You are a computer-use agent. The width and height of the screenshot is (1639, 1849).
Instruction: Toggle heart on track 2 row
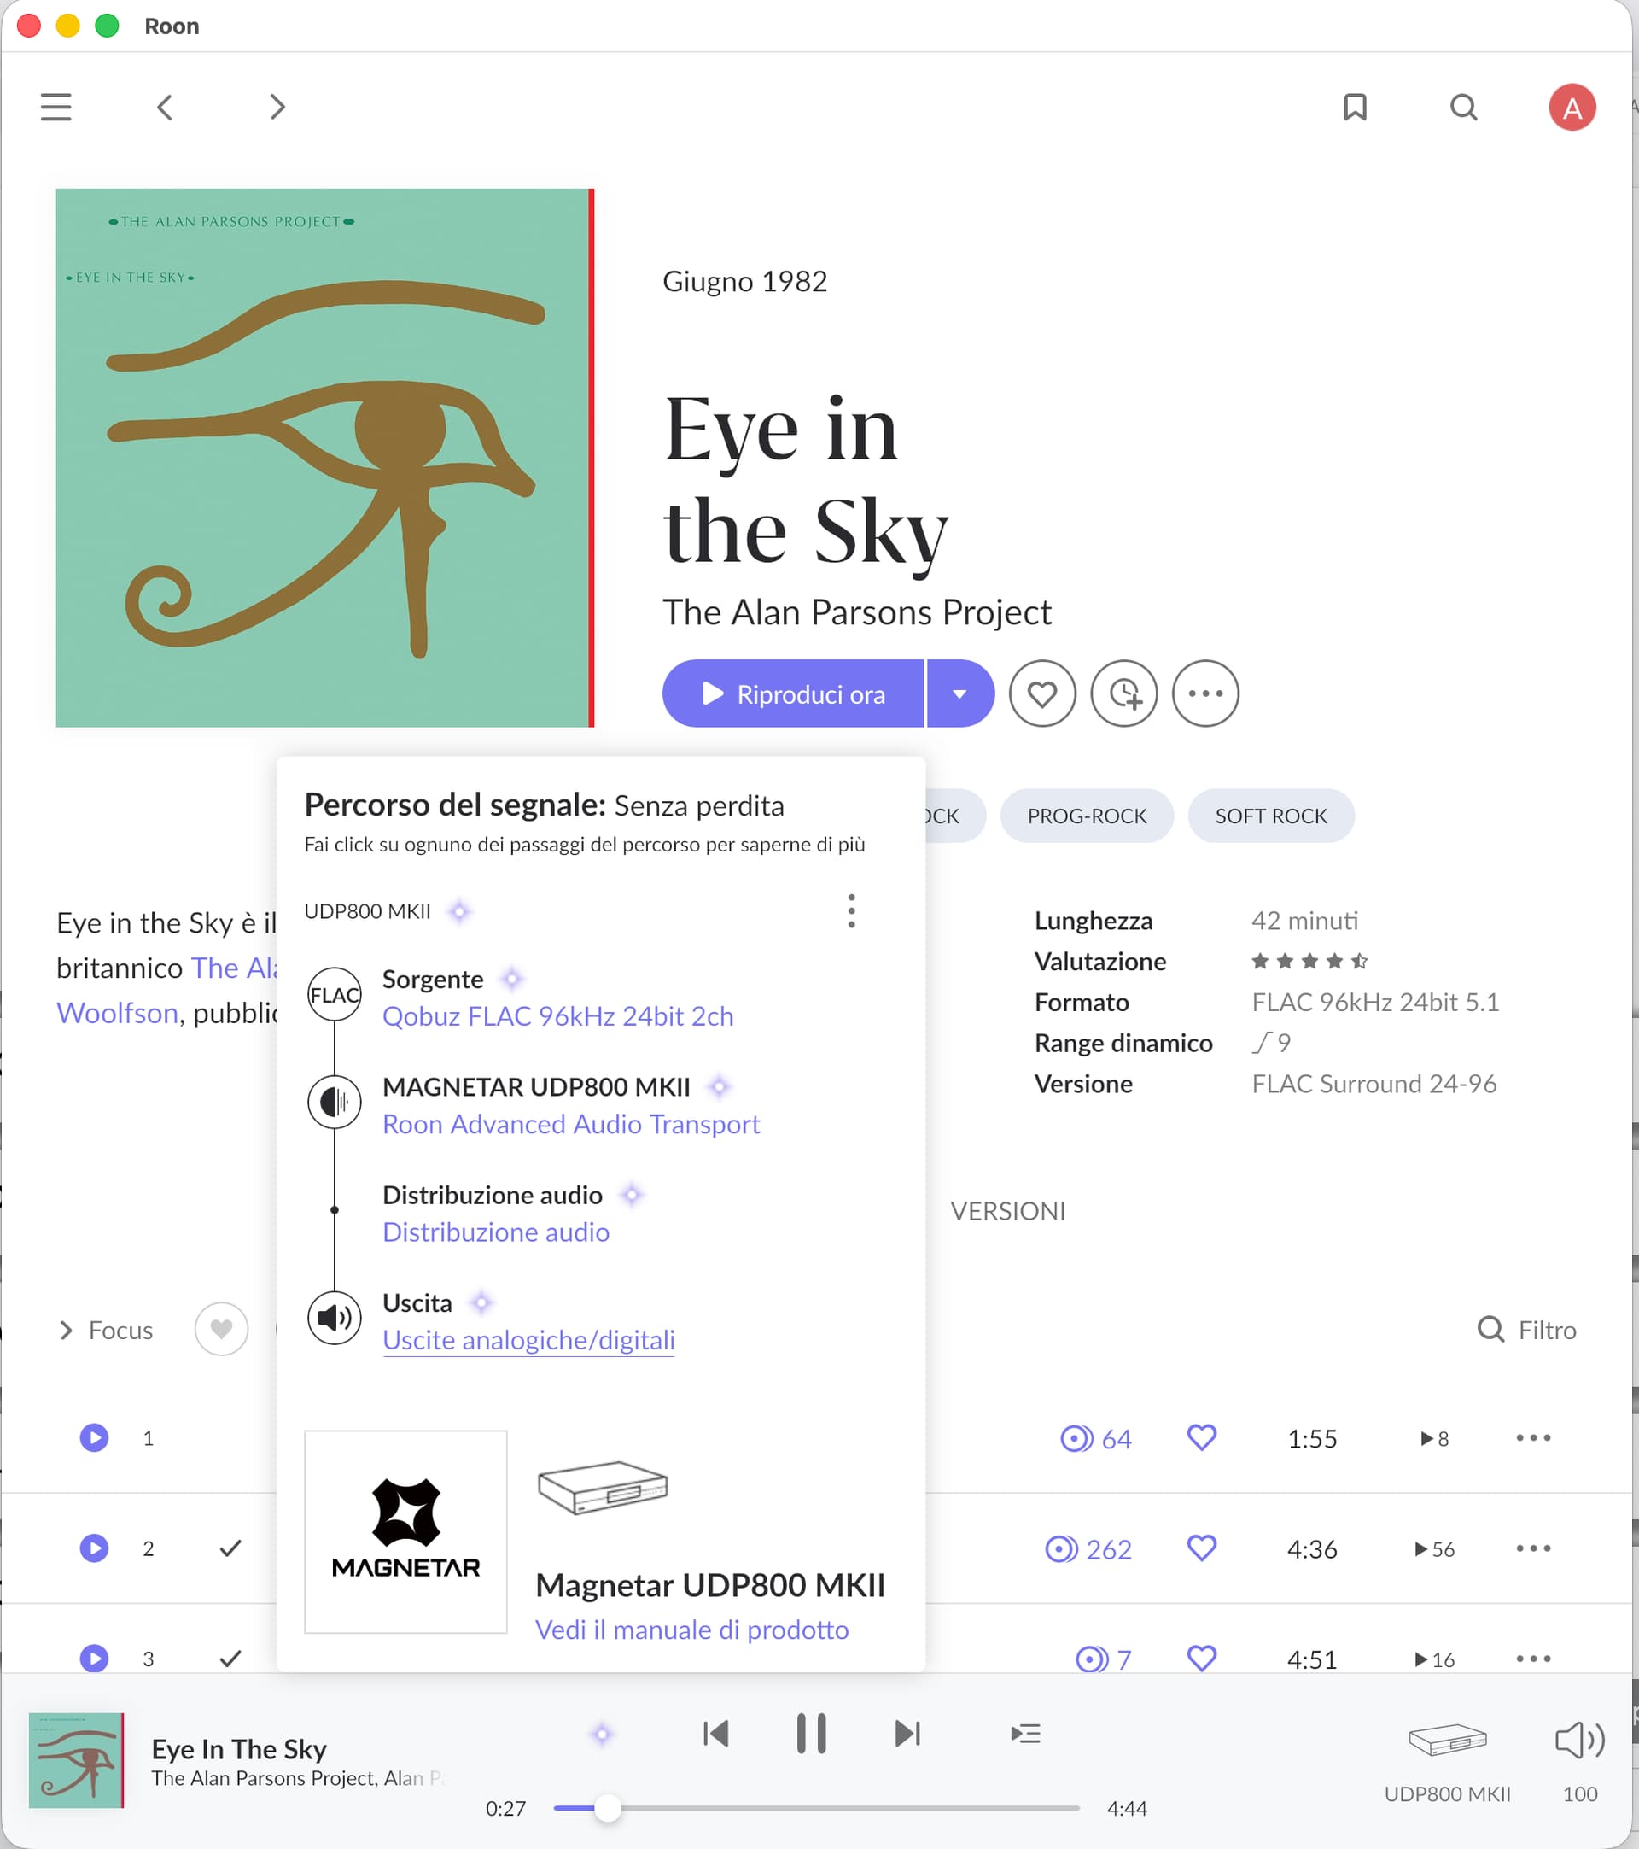tap(1200, 1548)
